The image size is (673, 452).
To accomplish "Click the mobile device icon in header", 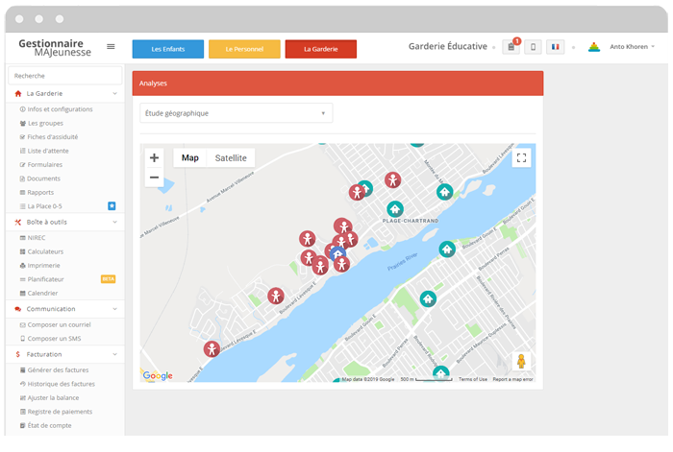I will pos(533,47).
